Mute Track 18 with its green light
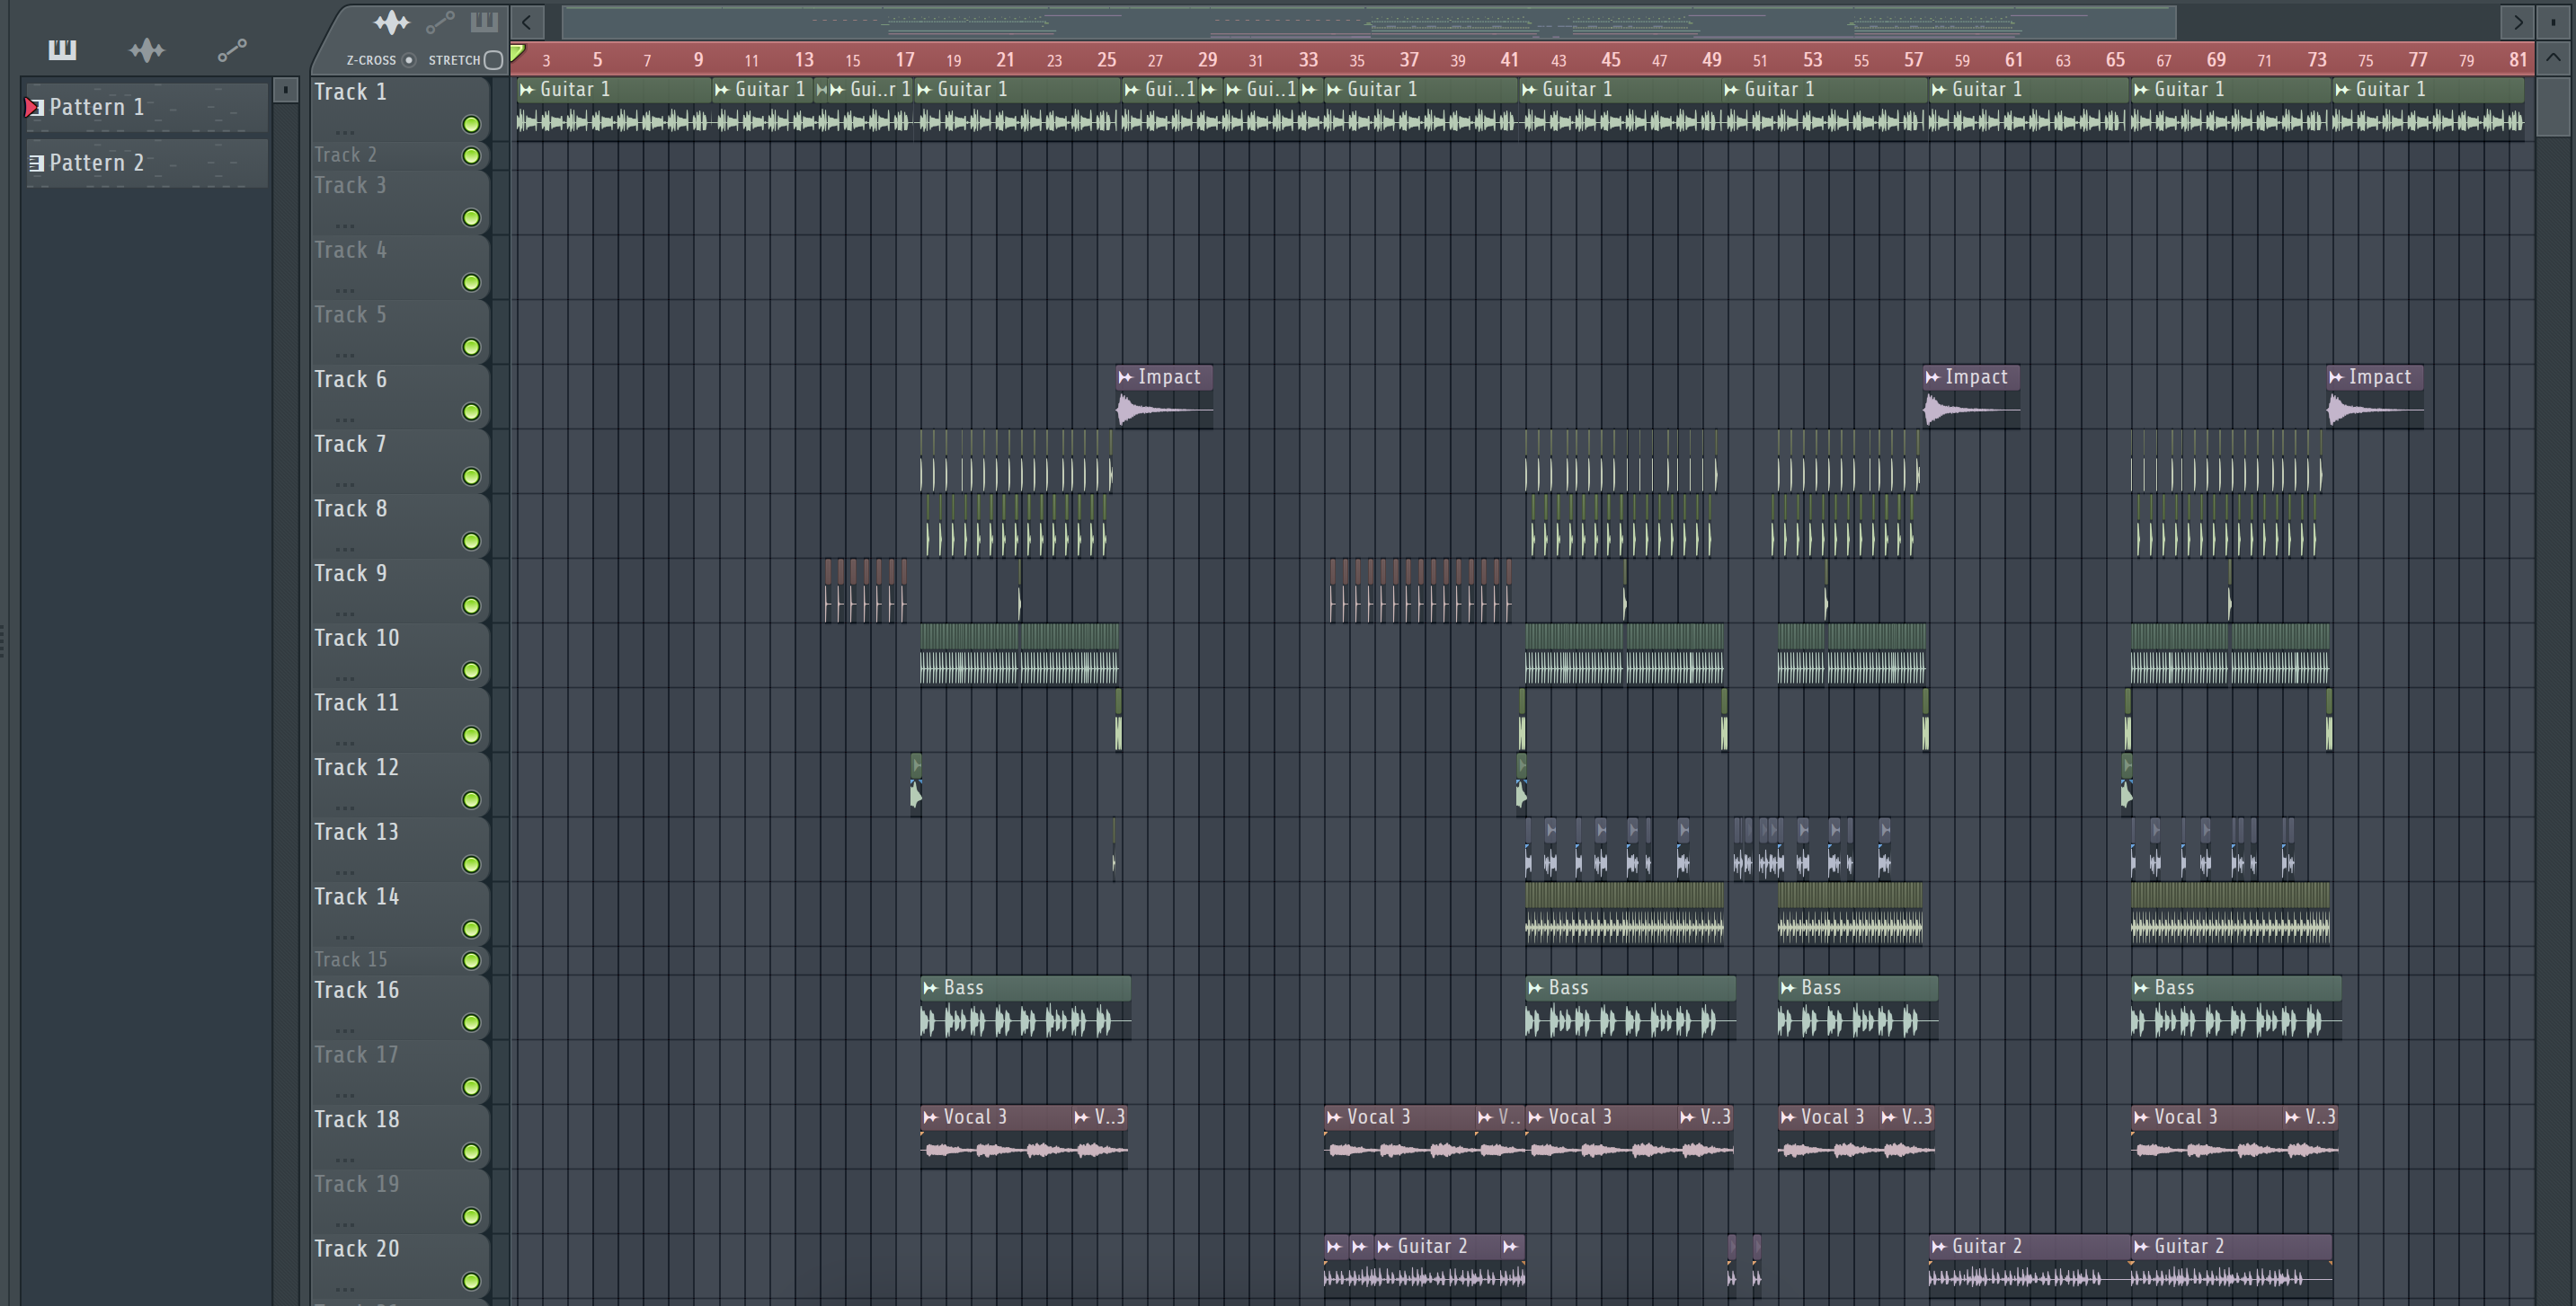 point(471,1152)
